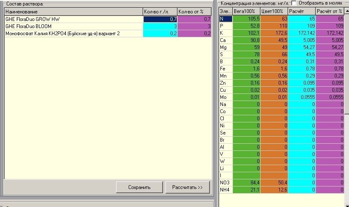349x207 pixels.
Task: Click the Вега100% column header
Action: [246, 11]
